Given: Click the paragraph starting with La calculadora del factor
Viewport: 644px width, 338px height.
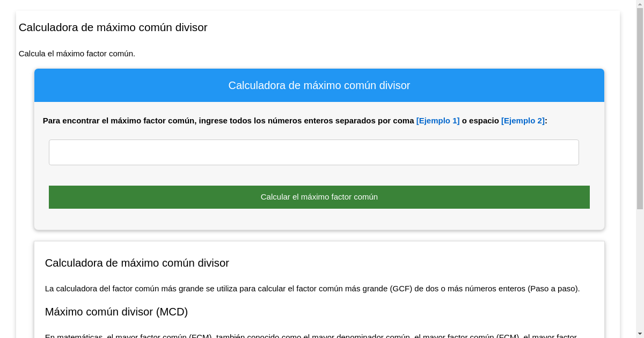Looking at the screenshot, I should click(312, 288).
